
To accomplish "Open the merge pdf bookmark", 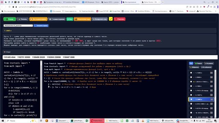I will (x=191, y=11).
